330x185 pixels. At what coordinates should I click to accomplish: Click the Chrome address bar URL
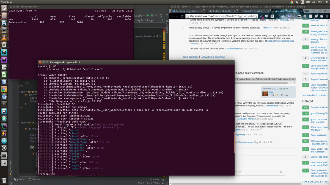tap(221, 16)
